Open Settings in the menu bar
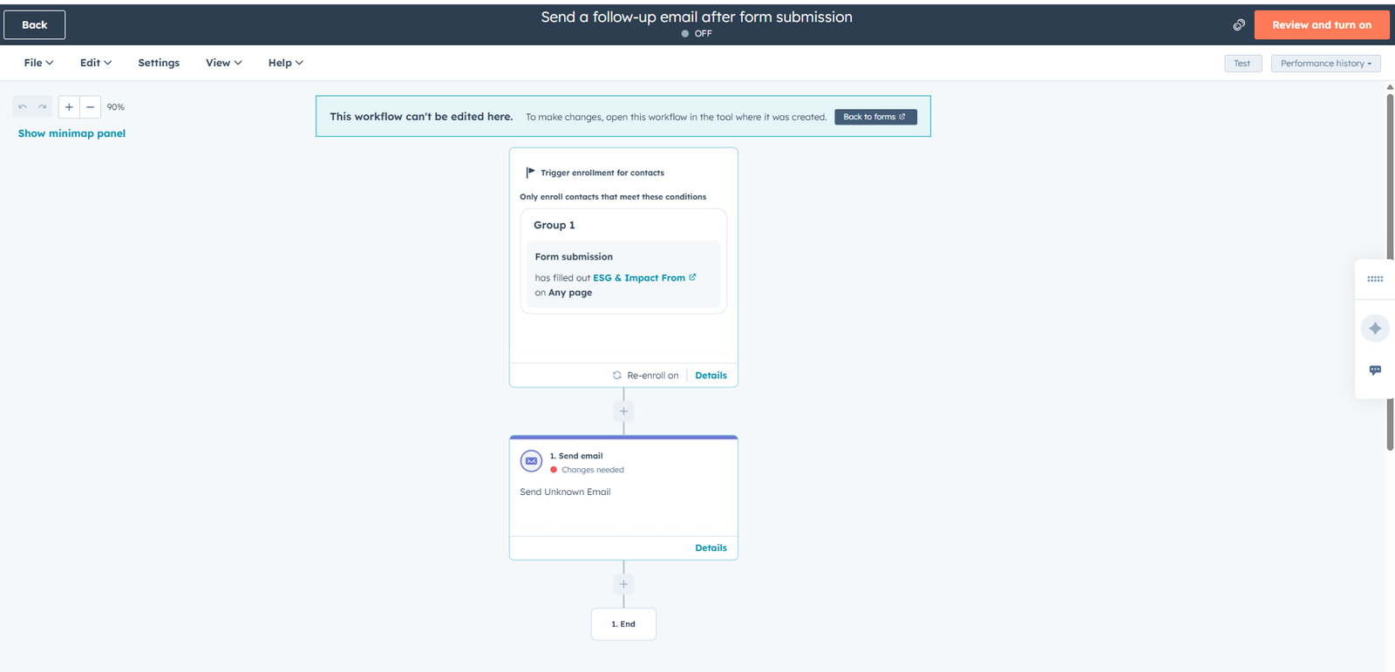The width and height of the screenshot is (1395, 672). point(159,63)
